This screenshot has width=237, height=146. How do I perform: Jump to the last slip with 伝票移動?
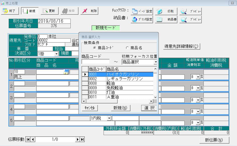[x=83, y=139]
